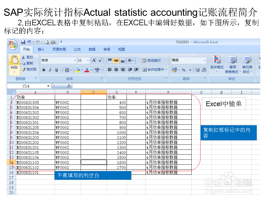Align text to top of cell
This screenshot has width=267, height=200.
pos(110,60)
